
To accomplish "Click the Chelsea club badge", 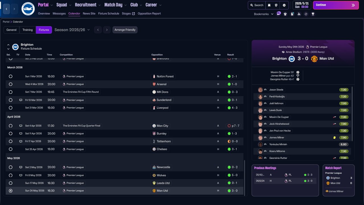I will pos(154,149).
